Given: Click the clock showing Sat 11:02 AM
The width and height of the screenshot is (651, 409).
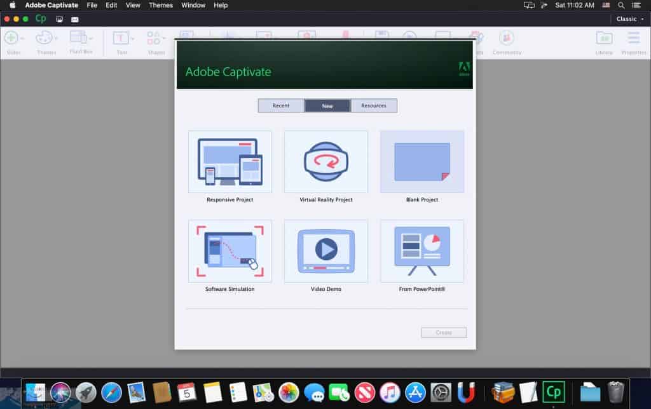Looking at the screenshot, I should (x=575, y=5).
